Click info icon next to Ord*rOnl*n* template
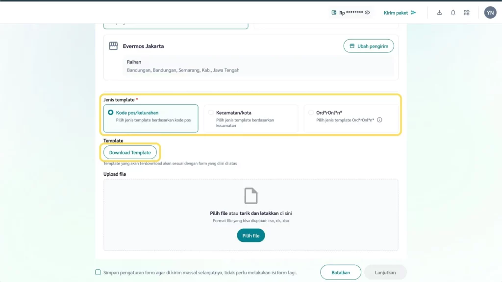The width and height of the screenshot is (502, 282). (379, 120)
